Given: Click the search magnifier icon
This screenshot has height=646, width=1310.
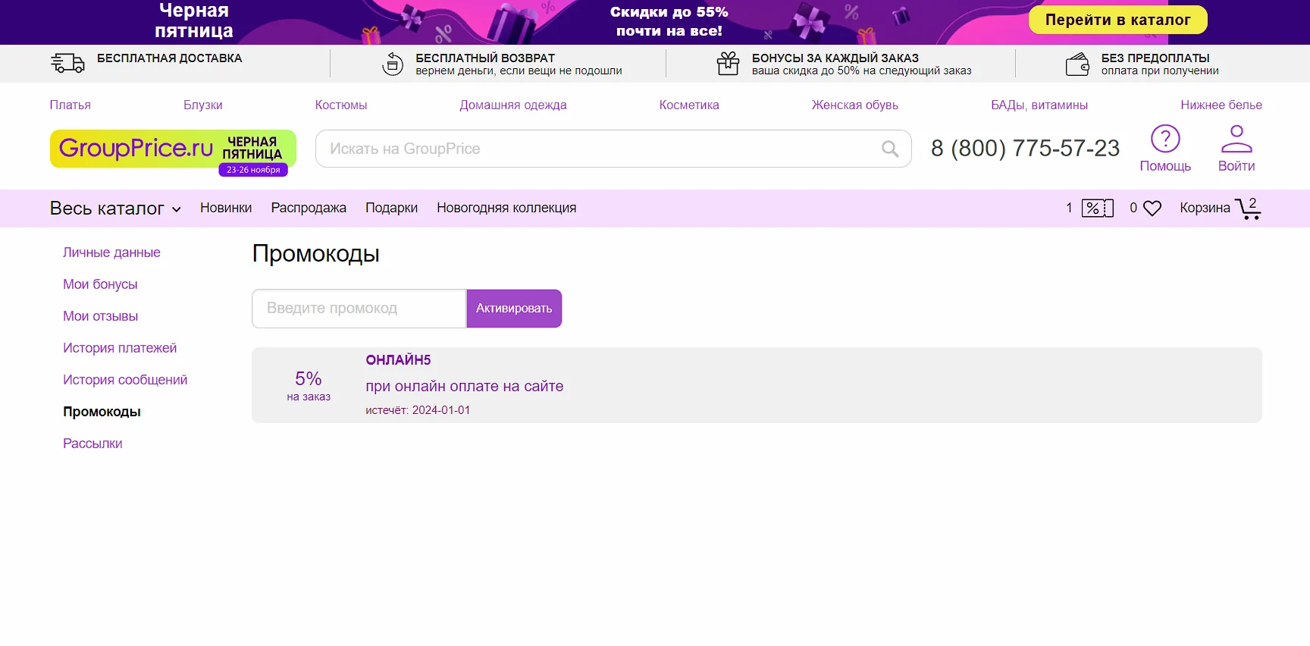Looking at the screenshot, I should click(x=890, y=149).
